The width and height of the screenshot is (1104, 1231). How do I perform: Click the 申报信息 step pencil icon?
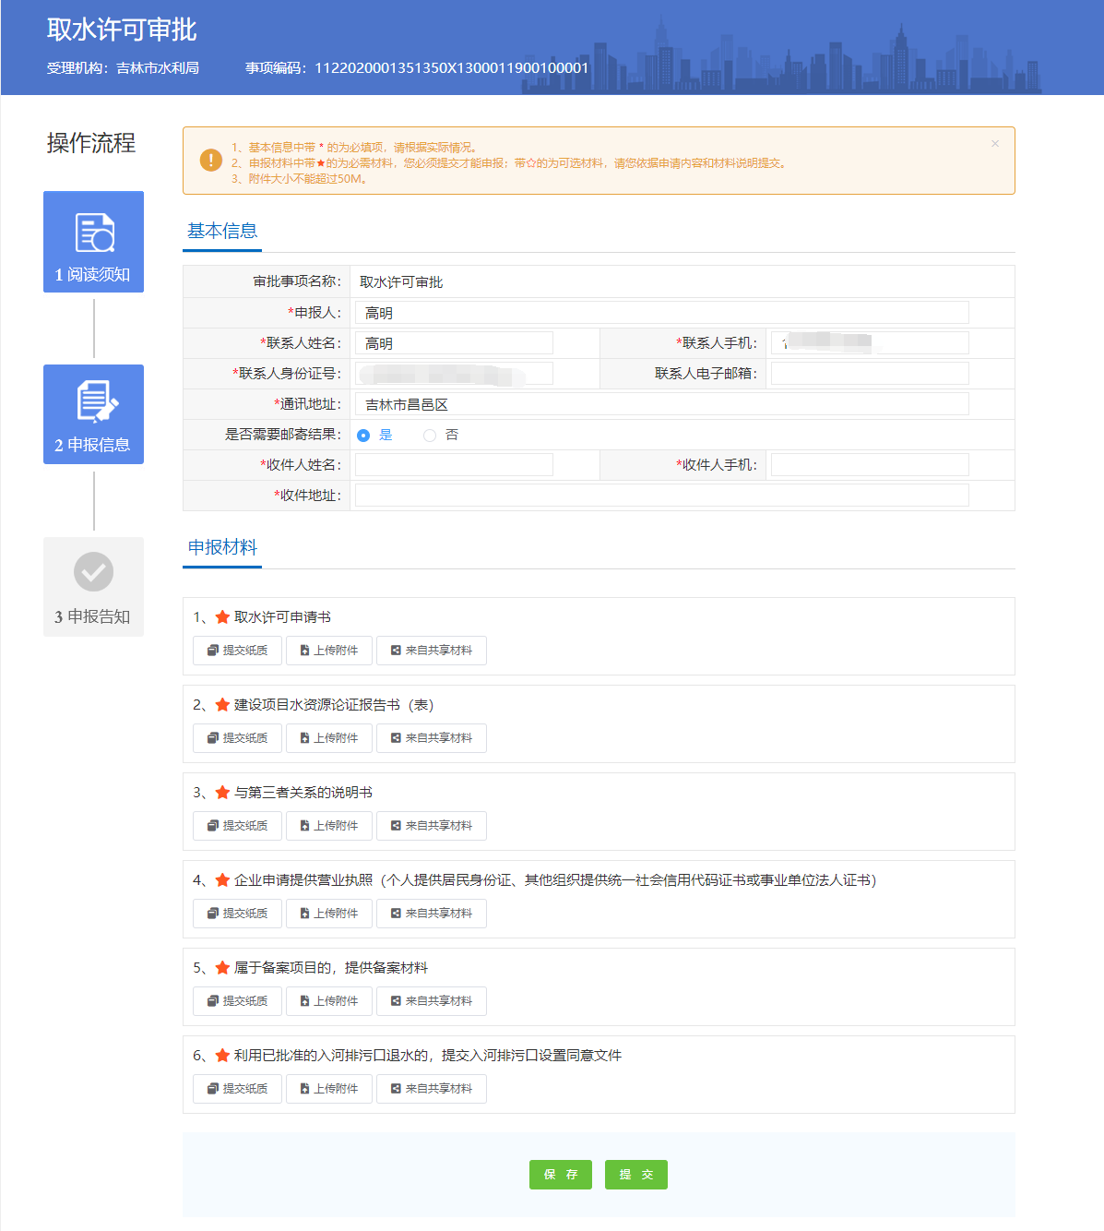pyautogui.click(x=93, y=402)
